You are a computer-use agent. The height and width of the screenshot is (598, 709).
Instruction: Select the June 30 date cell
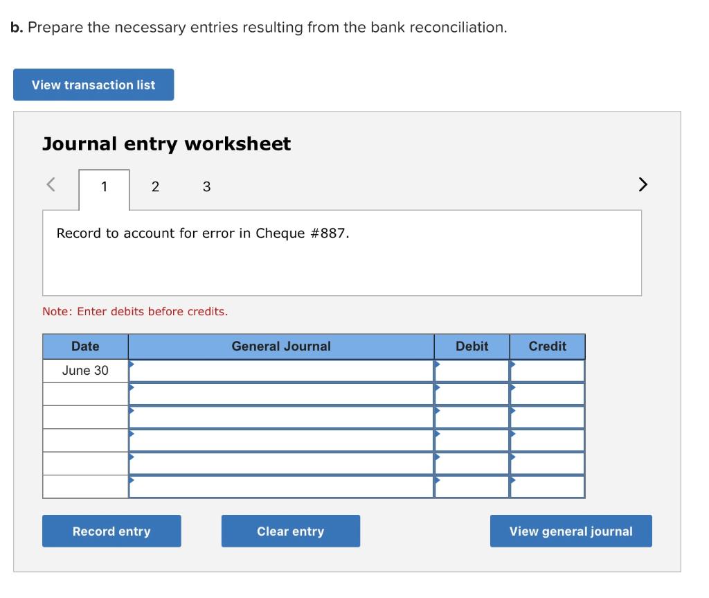coord(85,370)
